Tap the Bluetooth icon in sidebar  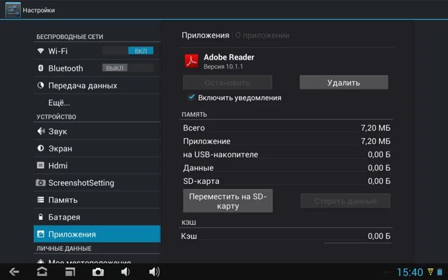[x=40, y=68]
